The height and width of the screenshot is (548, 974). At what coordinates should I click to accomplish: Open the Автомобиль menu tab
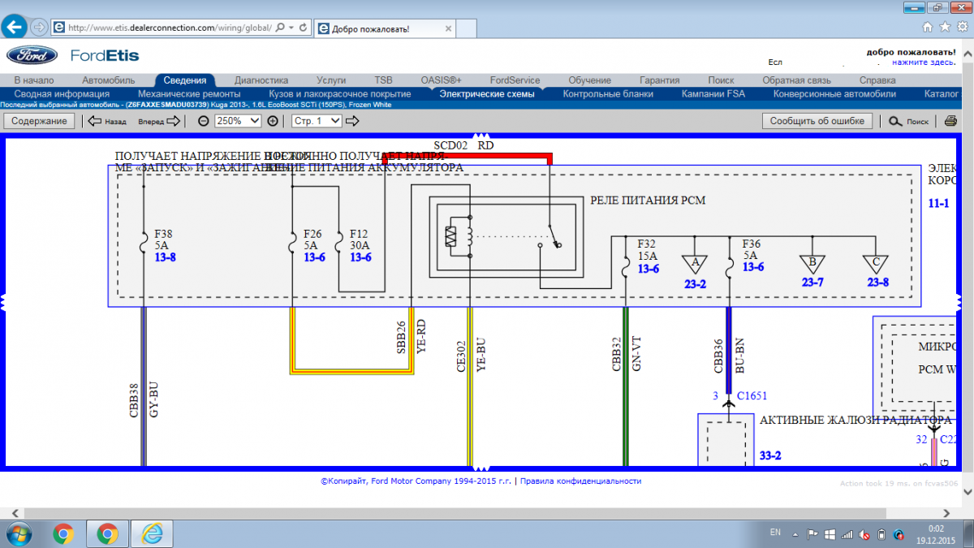coord(108,80)
